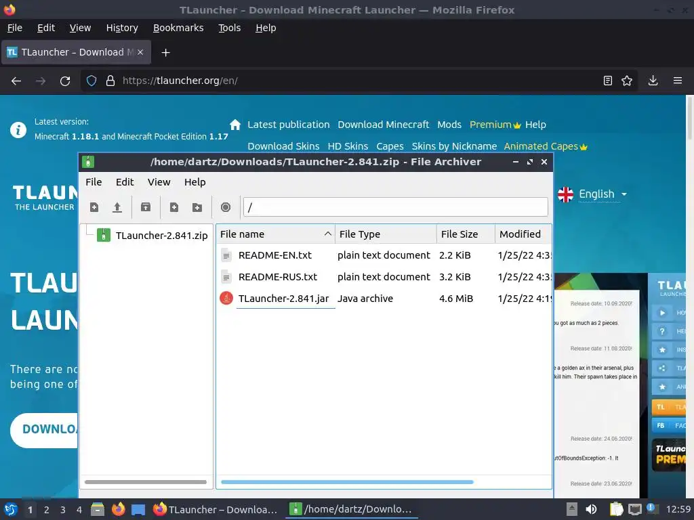
Task: Switch to workspace 2 in taskbar
Action: [47, 510]
